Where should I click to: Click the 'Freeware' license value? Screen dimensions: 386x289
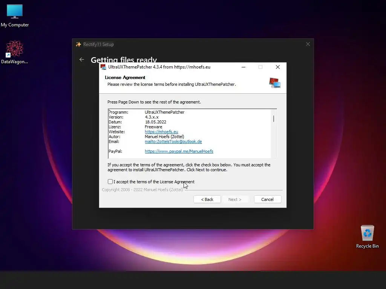coord(153,127)
